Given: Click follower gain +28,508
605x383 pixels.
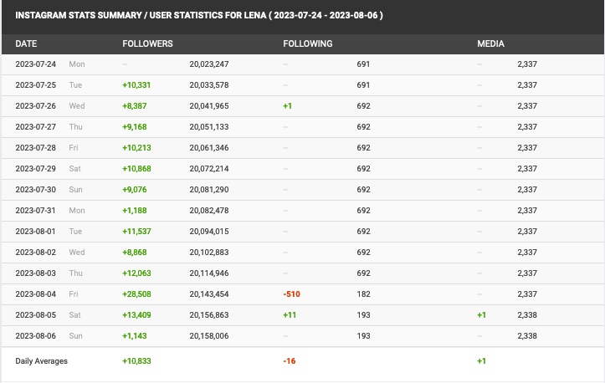Looking at the screenshot, I should [136, 294].
